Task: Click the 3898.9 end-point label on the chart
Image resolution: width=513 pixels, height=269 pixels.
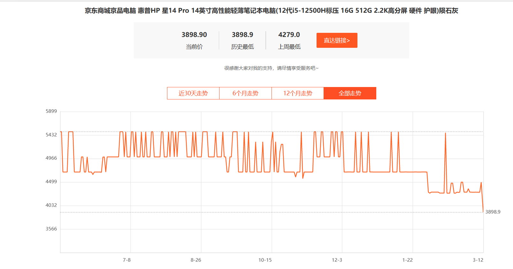Action: (x=493, y=212)
